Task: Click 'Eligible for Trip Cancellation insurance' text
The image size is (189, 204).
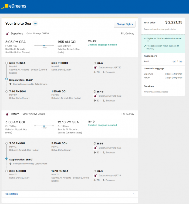Action: 164,38
